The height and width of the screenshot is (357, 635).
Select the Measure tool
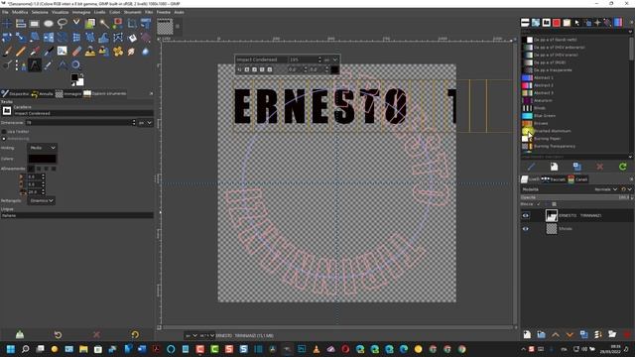[x=62, y=64]
